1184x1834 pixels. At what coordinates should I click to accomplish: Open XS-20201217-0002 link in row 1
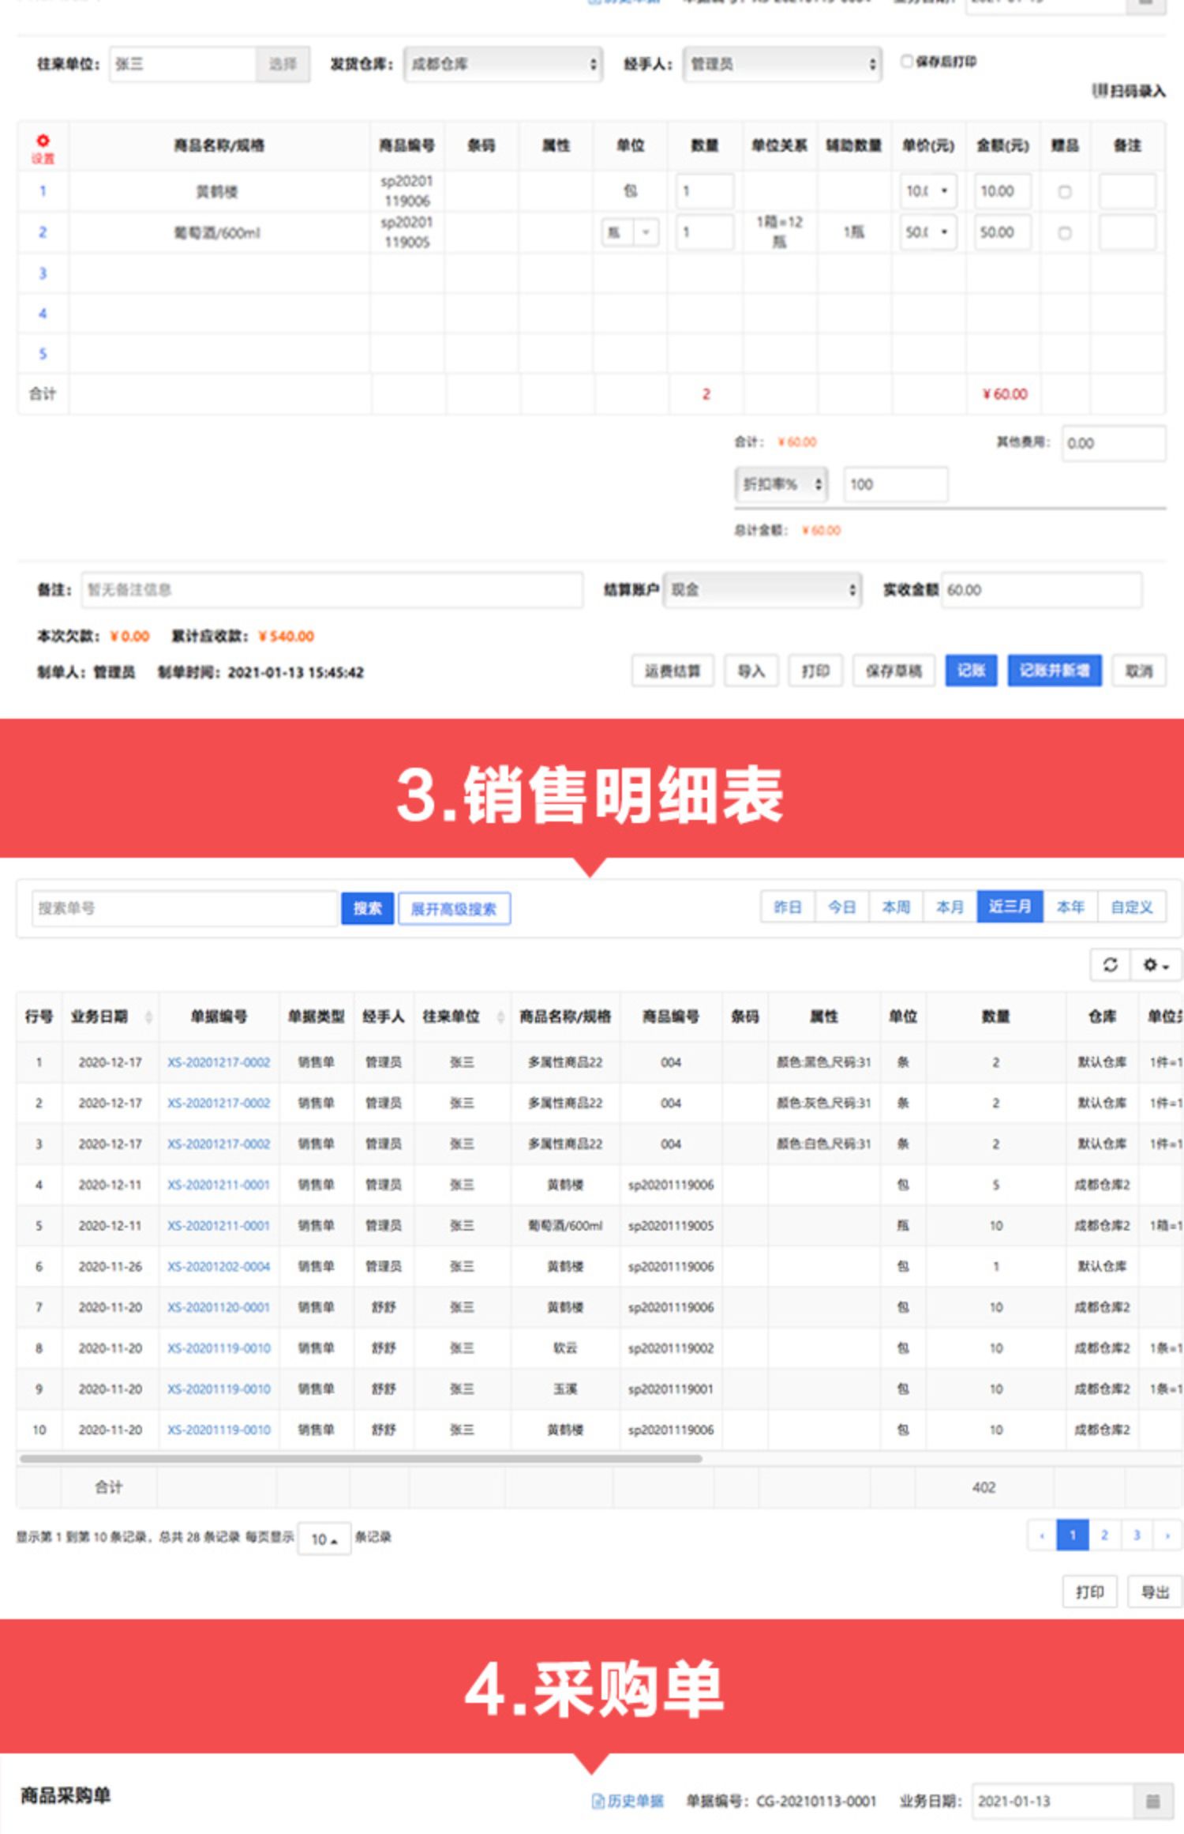point(219,1062)
